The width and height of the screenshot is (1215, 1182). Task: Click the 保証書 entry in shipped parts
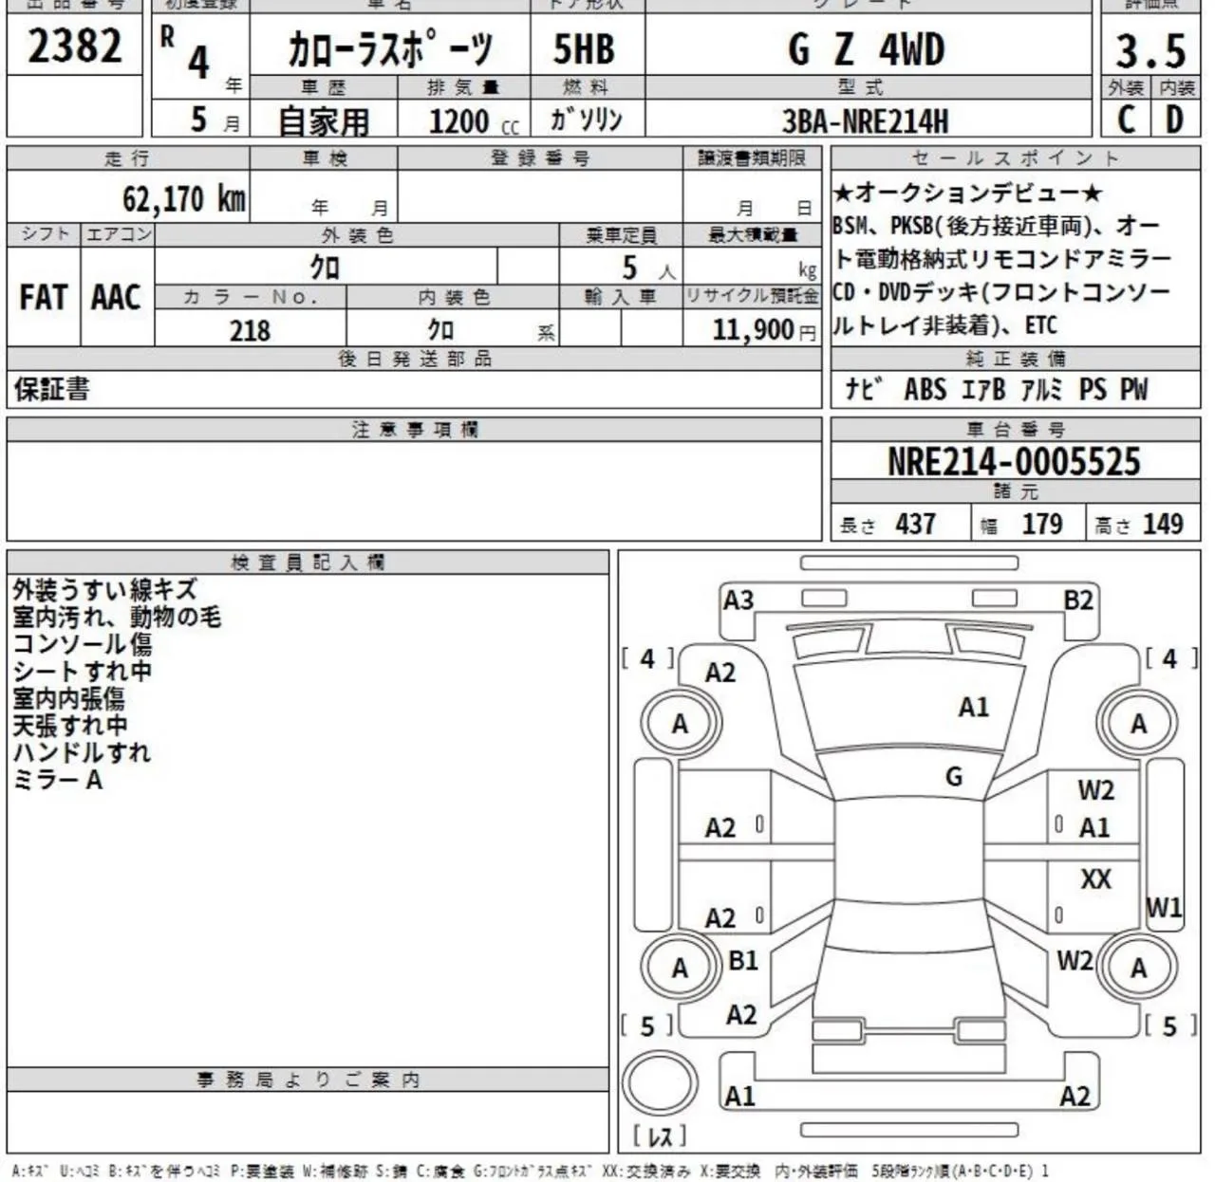click(x=52, y=389)
